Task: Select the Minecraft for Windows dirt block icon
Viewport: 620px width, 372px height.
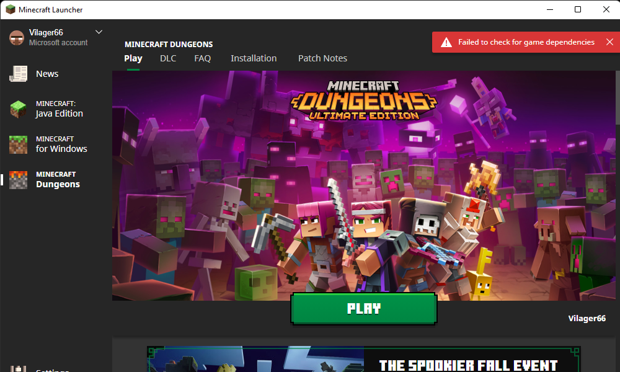Action: pos(18,144)
